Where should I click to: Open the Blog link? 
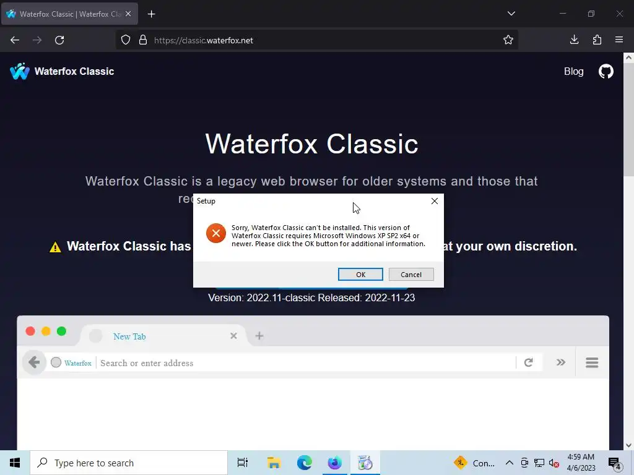coord(573,72)
